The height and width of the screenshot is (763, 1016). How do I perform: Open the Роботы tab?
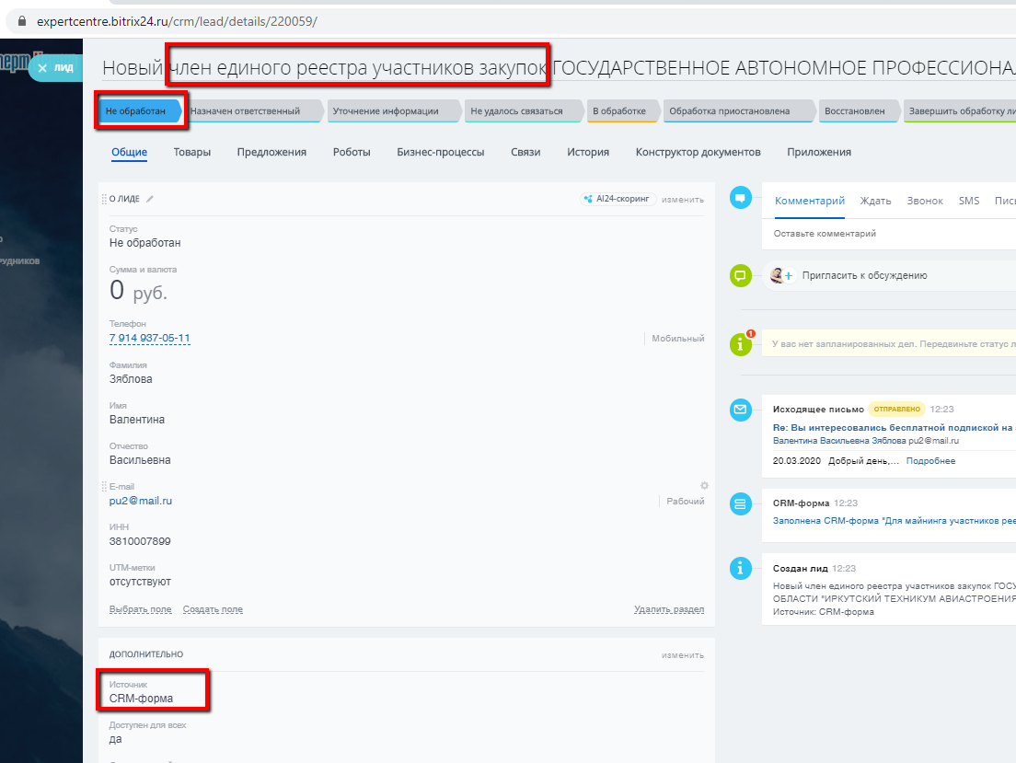tap(352, 153)
